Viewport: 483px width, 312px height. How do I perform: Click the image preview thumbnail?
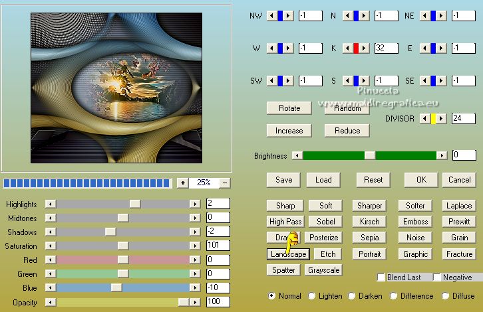(x=116, y=88)
